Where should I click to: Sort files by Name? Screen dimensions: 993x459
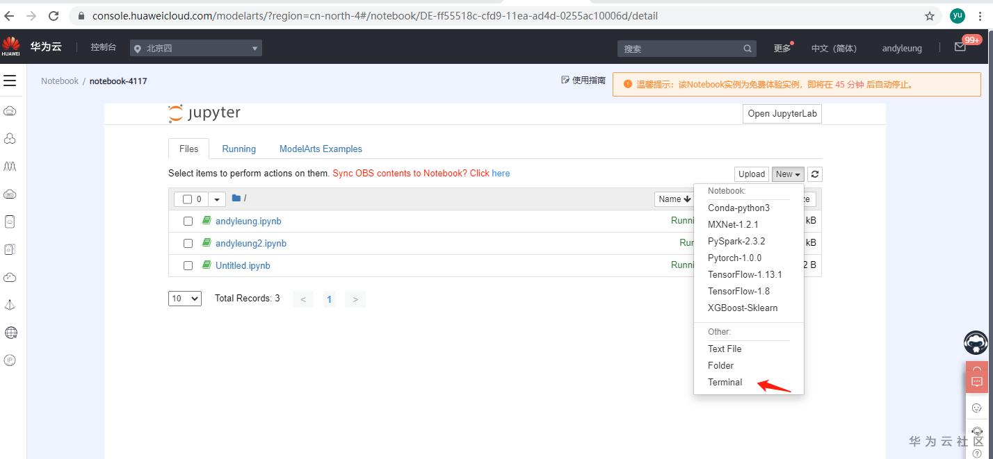(674, 199)
